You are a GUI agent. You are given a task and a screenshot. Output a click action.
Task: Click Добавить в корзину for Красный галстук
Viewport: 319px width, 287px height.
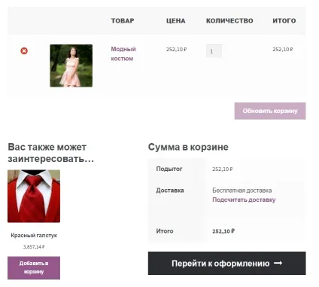[x=34, y=267]
